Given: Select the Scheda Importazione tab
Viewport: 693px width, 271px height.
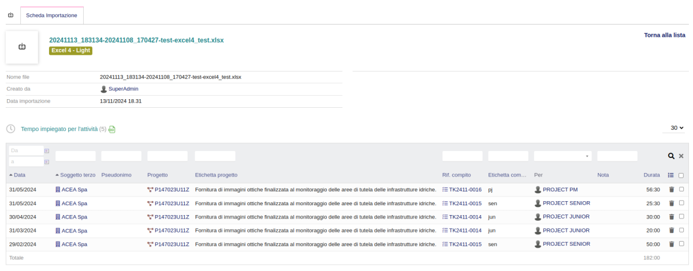Looking at the screenshot, I should pos(52,15).
